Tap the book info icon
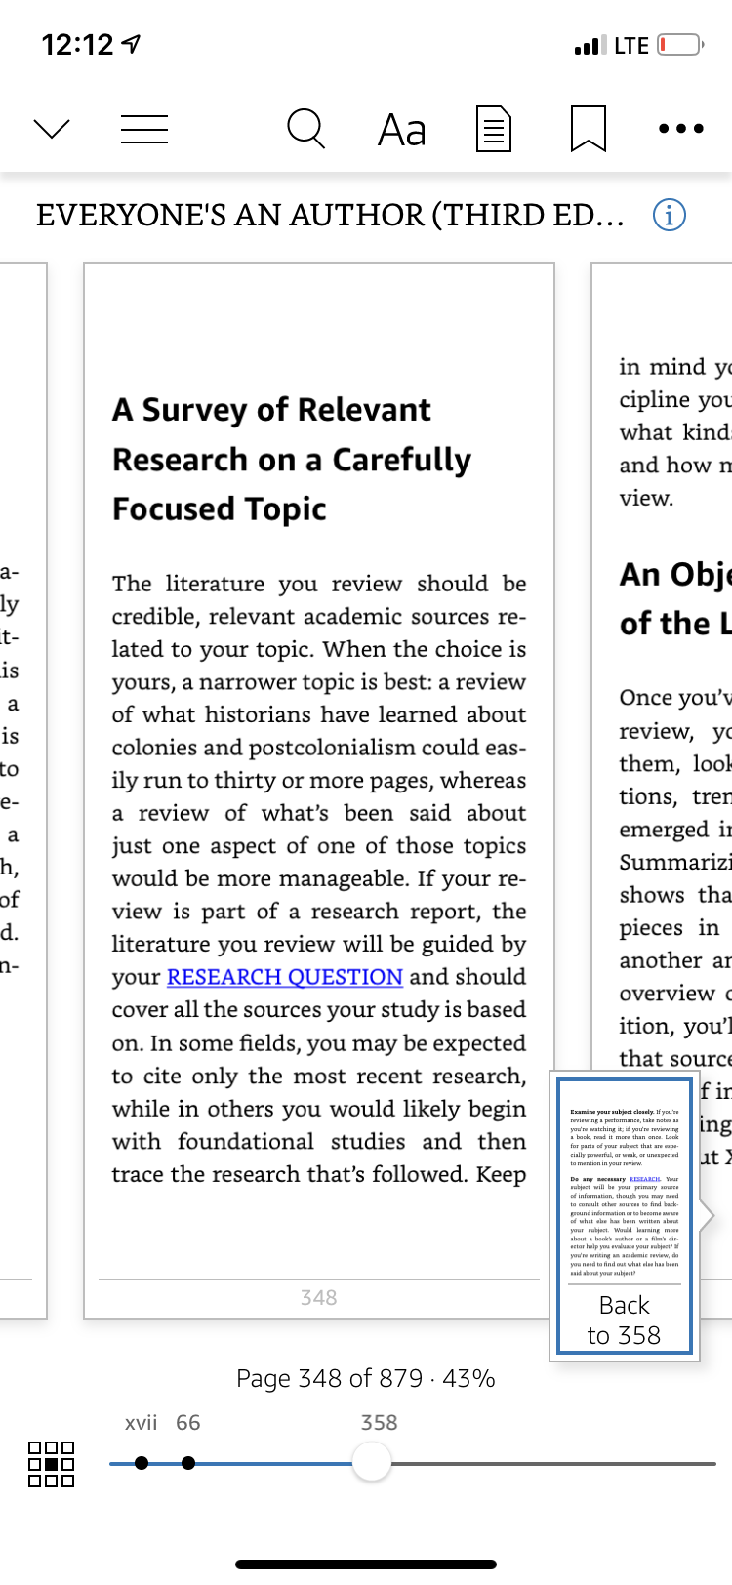 tap(669, 215)
